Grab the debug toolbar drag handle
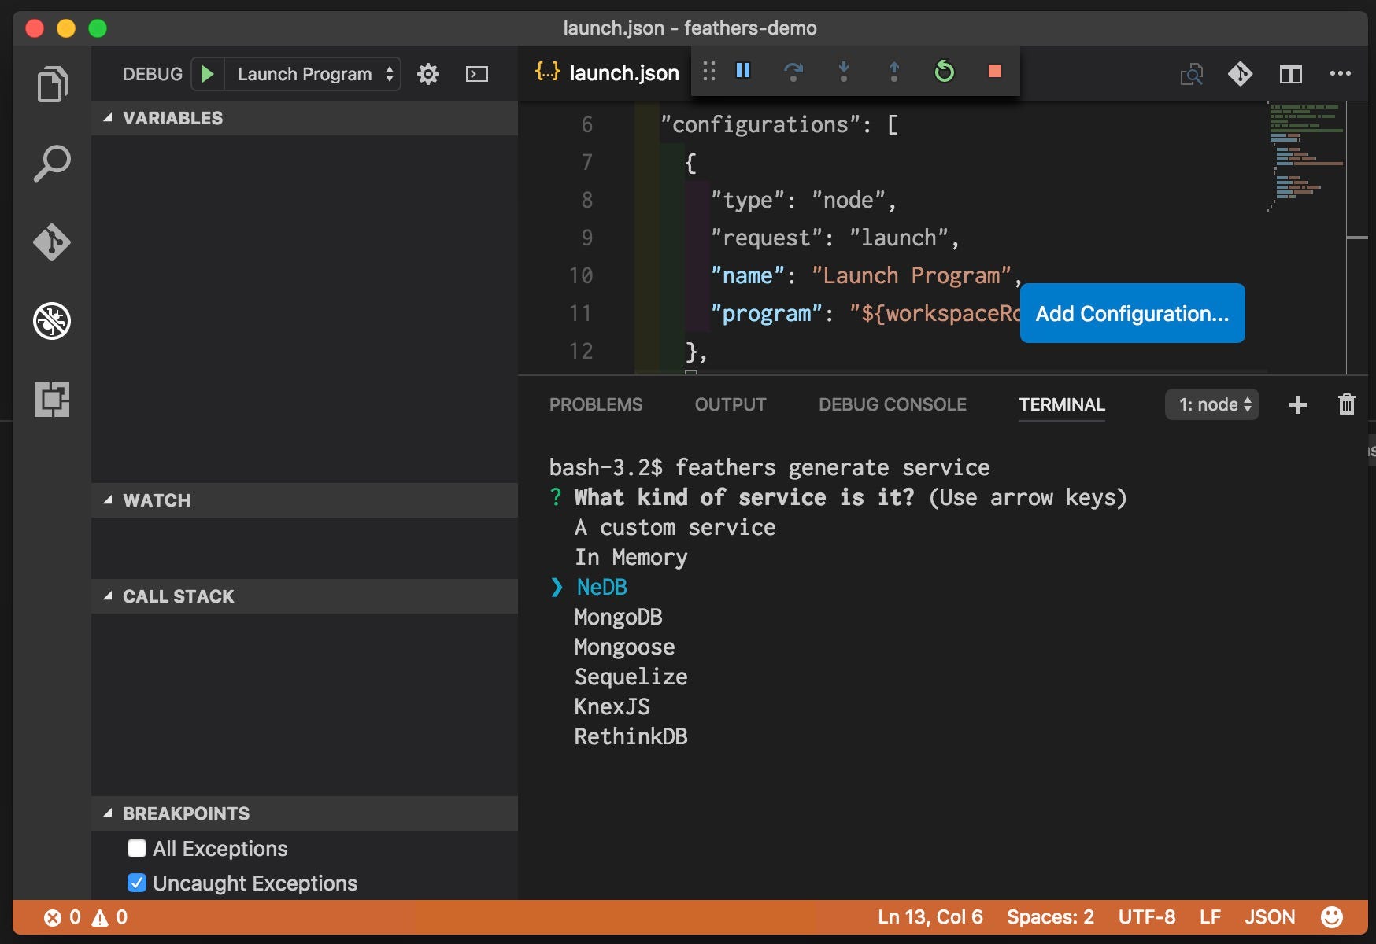The width and height of the screenshot is (1376, 944). (x=709, y=71)
